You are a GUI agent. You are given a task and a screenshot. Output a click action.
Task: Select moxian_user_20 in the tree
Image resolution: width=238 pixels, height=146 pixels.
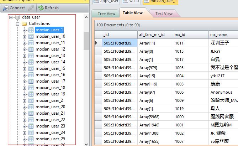[50, 107]
